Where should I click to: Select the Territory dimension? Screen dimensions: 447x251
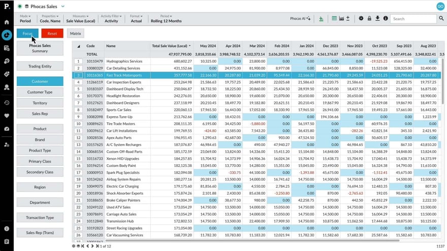[40, 103]
